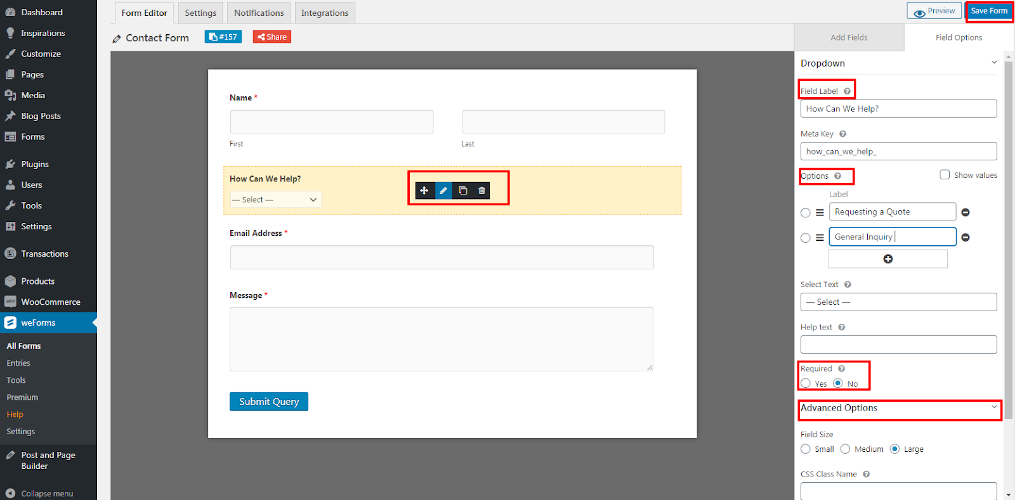Viewport: 1015px width, 500px height.
Task: Click the pencil edit field icon
Action: (443, 190)
